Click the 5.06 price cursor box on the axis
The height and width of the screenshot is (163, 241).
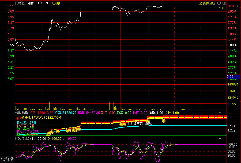233,77
